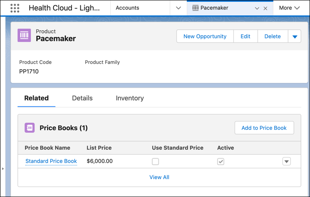Open row actions for Standard Price Book
Image resolution: width=310 pixels, height=197 pixels.
click(x=286, y=161)
